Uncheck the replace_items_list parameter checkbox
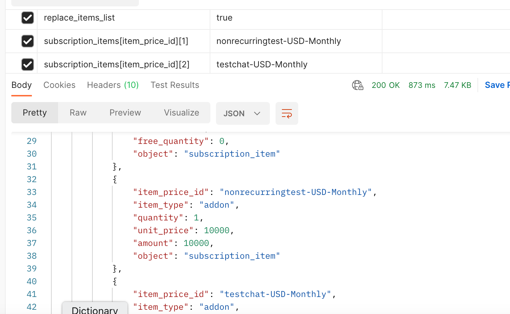 pyautogui.click(x=28, y=18)
